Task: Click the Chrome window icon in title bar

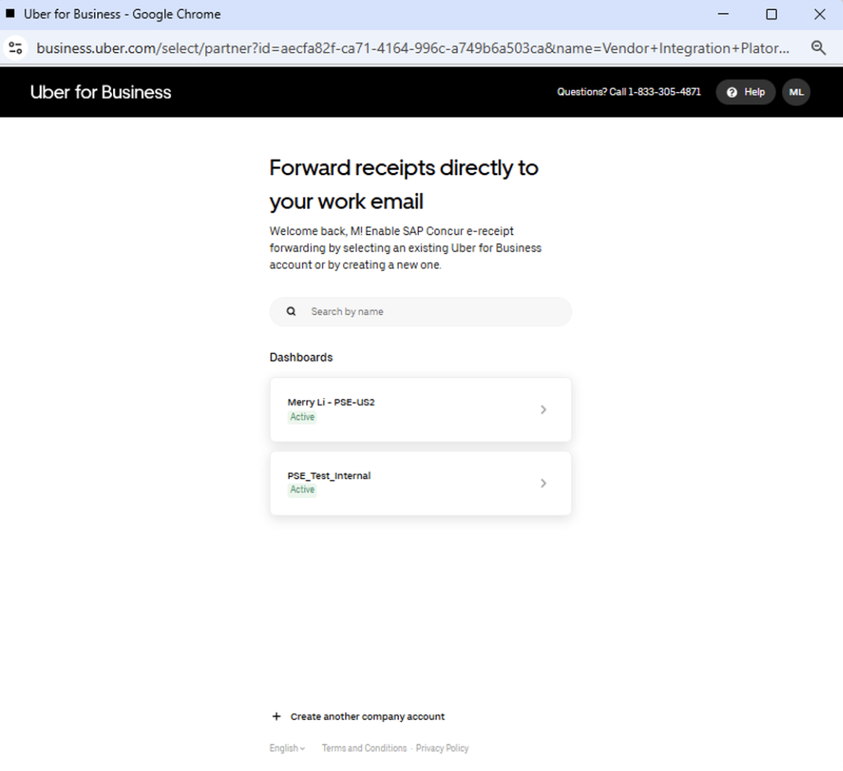Action: coord(10,13)
